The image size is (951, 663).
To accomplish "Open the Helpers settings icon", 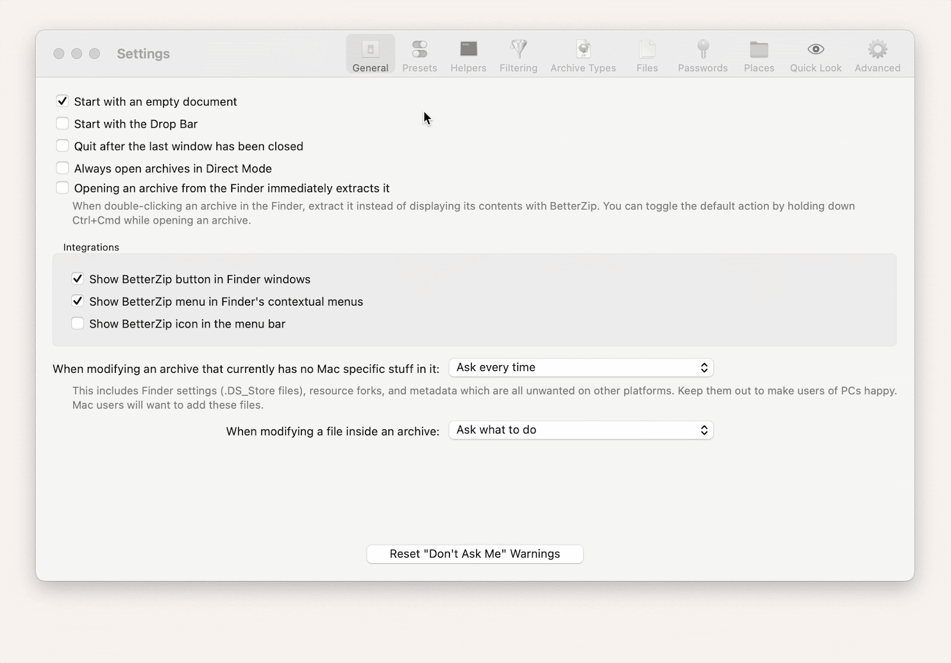I will coord(468,54).
